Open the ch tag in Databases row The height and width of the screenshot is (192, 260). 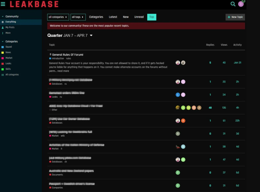tap(66, 162)
